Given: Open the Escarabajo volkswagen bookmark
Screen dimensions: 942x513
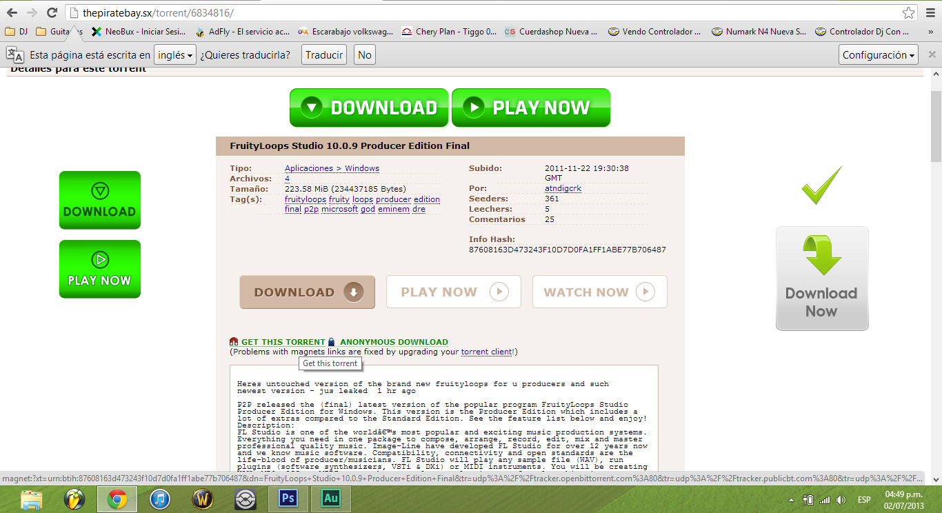Looking at the screenshot, I should pos(345,32).
